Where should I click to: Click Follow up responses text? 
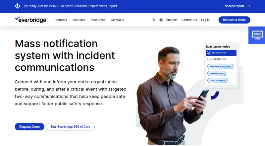tap(216, 59)
